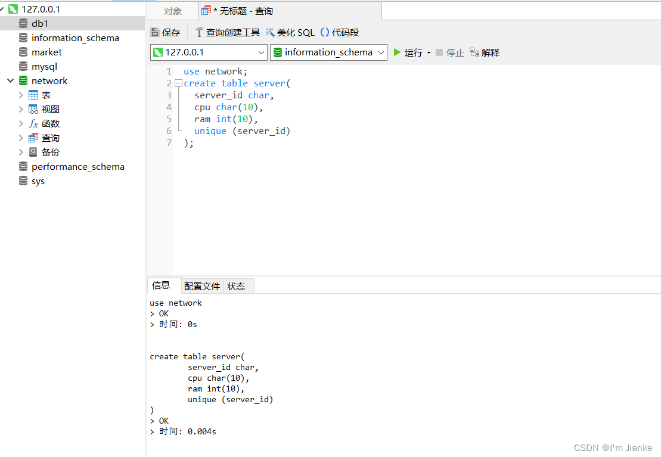This screenshot has height=457, width=661.
Task: Click the explain (解释) plan icon
Action: click(474, 52)
